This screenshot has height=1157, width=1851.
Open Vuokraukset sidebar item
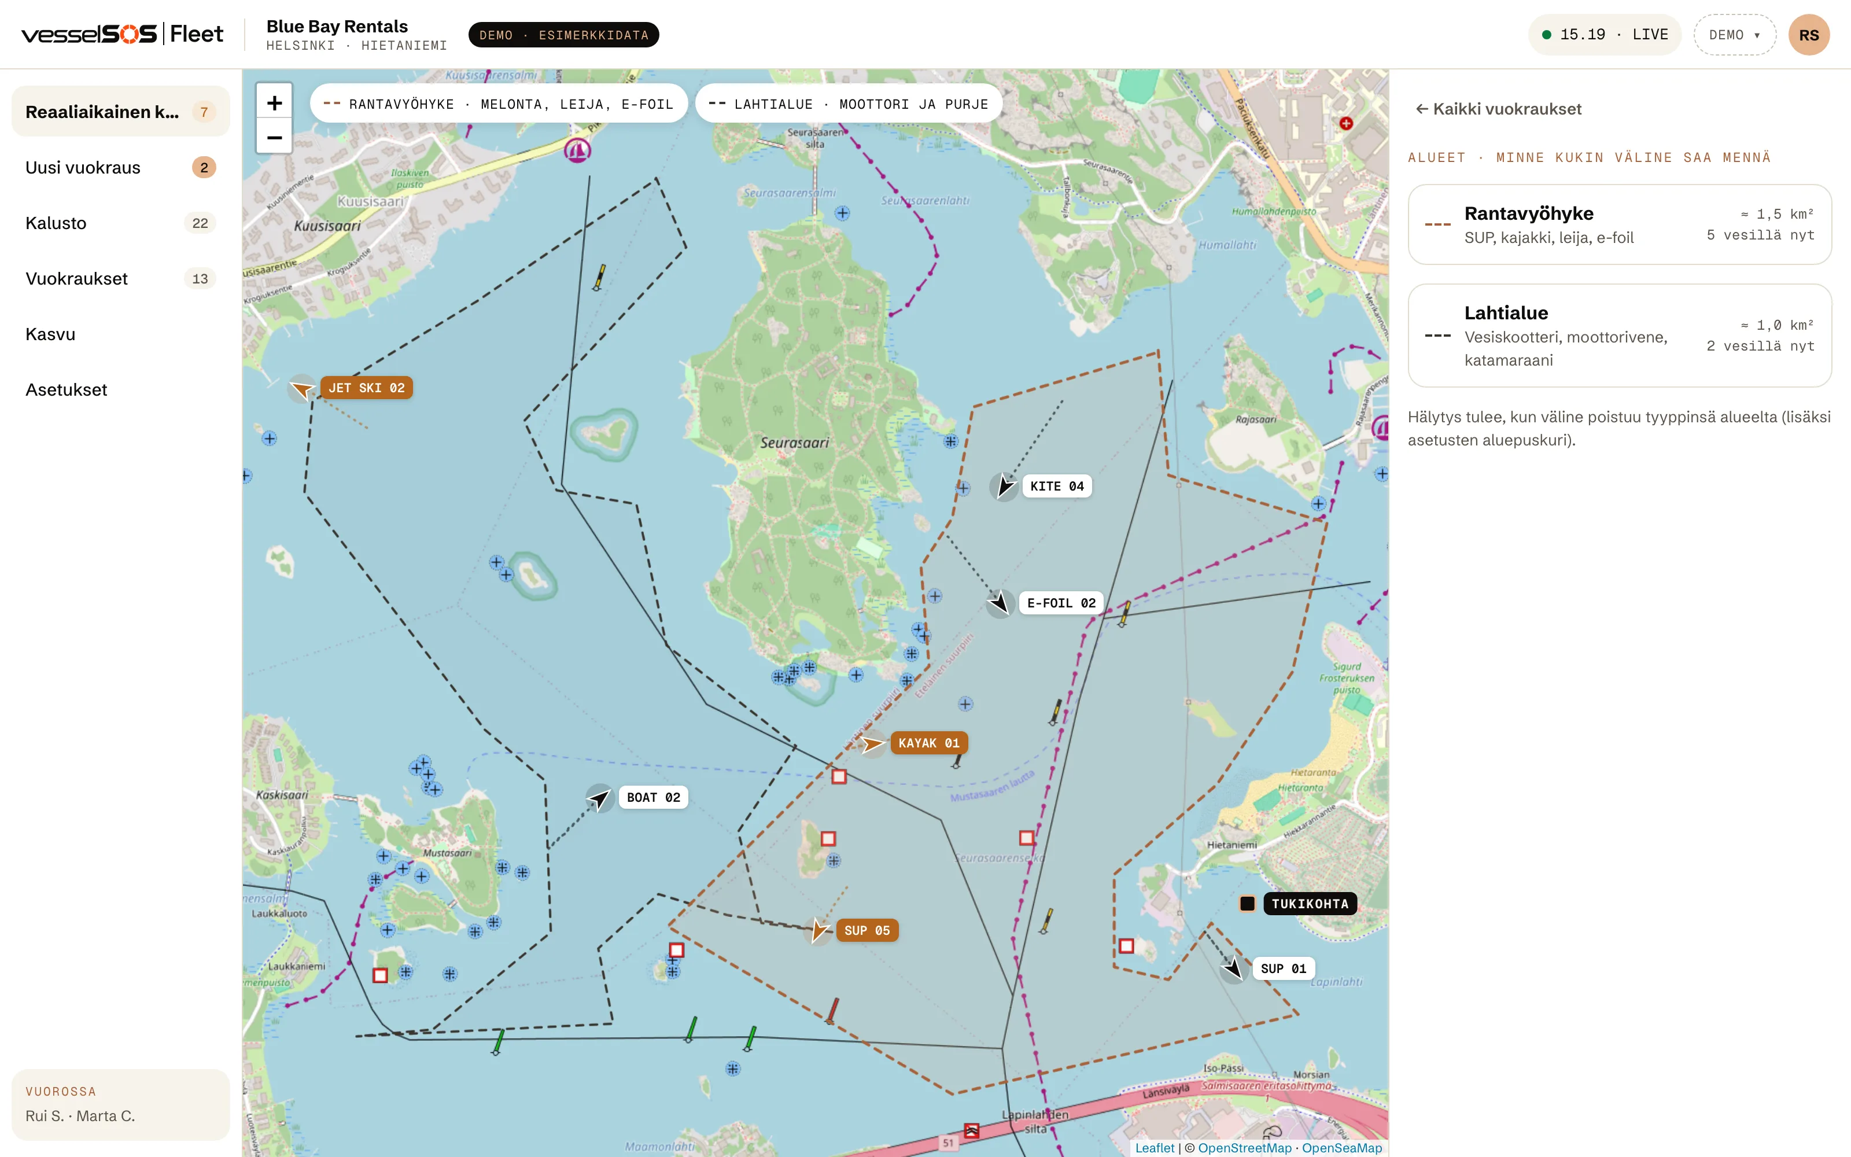pos(121,278)
